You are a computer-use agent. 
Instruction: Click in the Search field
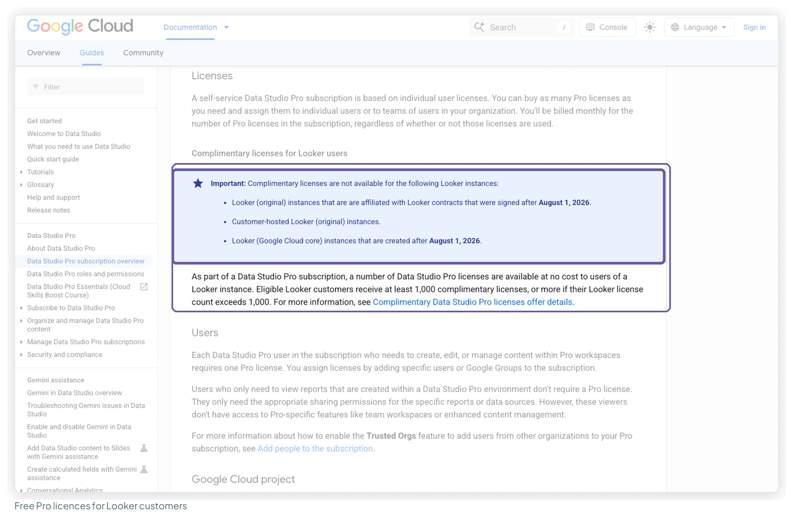(x=521, y=27)
